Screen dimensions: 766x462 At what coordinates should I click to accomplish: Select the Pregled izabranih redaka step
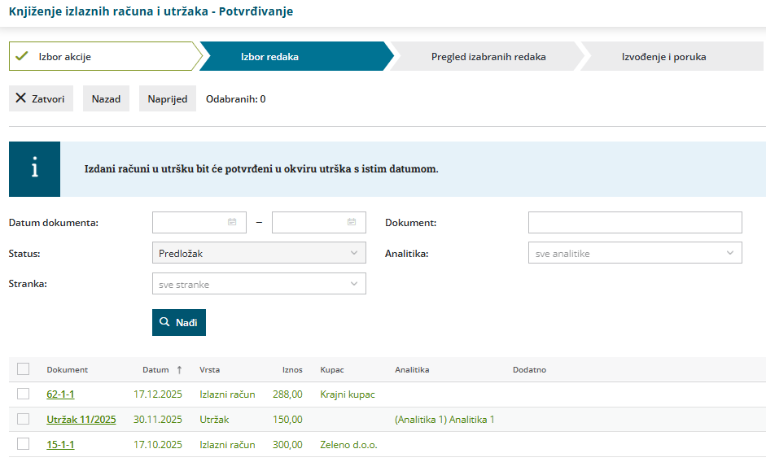coord(488,56)
